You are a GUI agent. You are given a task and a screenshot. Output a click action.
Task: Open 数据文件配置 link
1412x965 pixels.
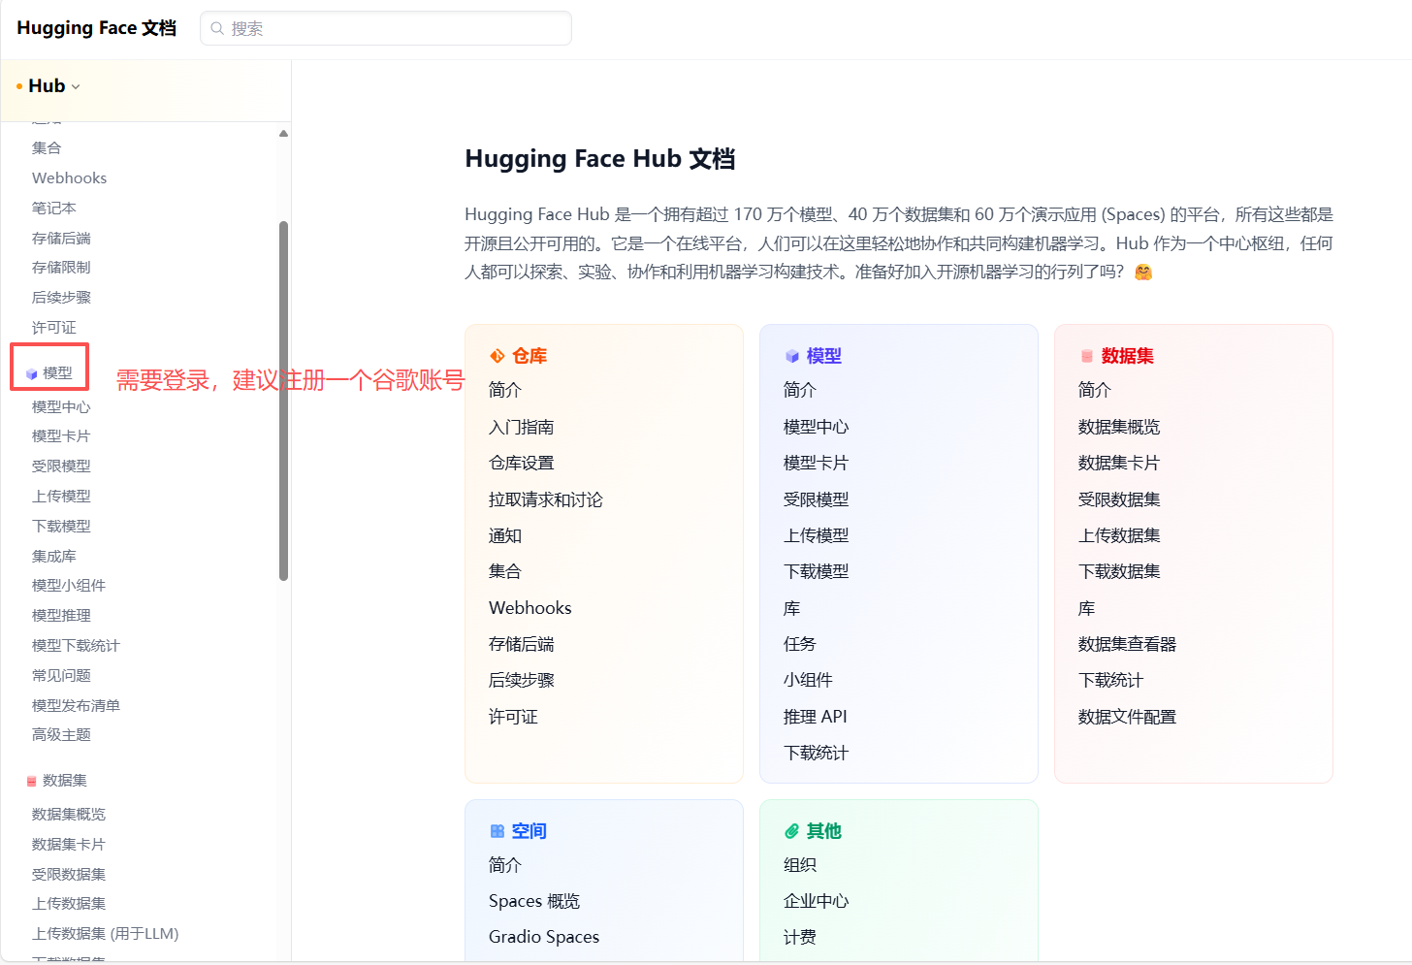pyautogui.click(x=1127, y=717)
